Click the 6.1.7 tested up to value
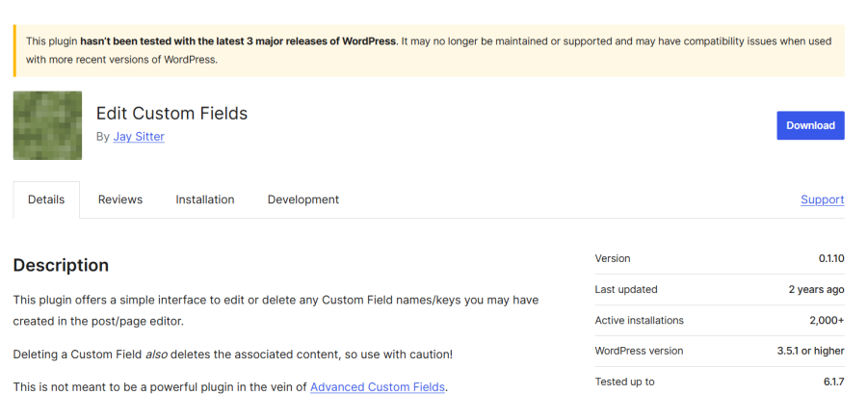867x395 pixels. [833, 382]
